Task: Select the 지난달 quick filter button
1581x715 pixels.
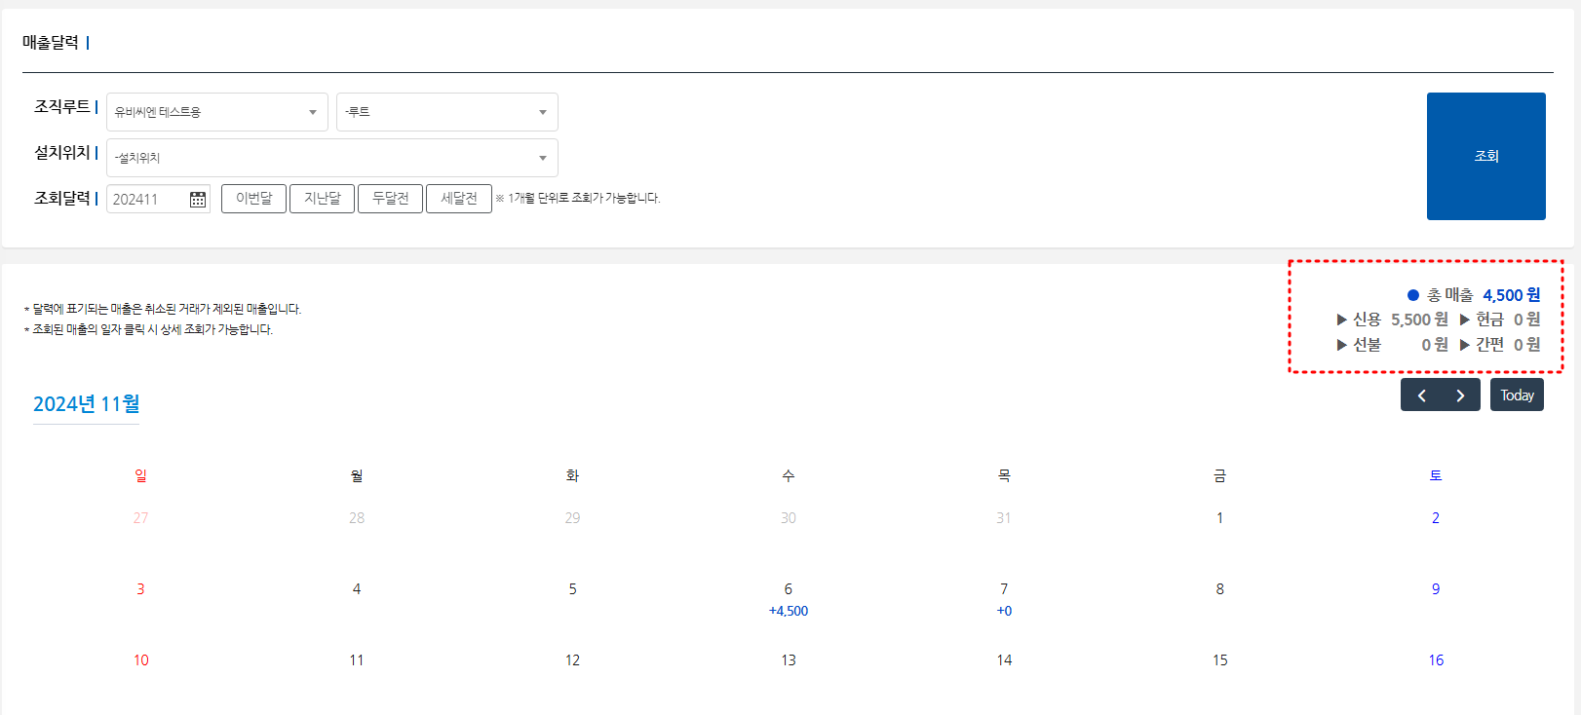Action: click(322, 199)
